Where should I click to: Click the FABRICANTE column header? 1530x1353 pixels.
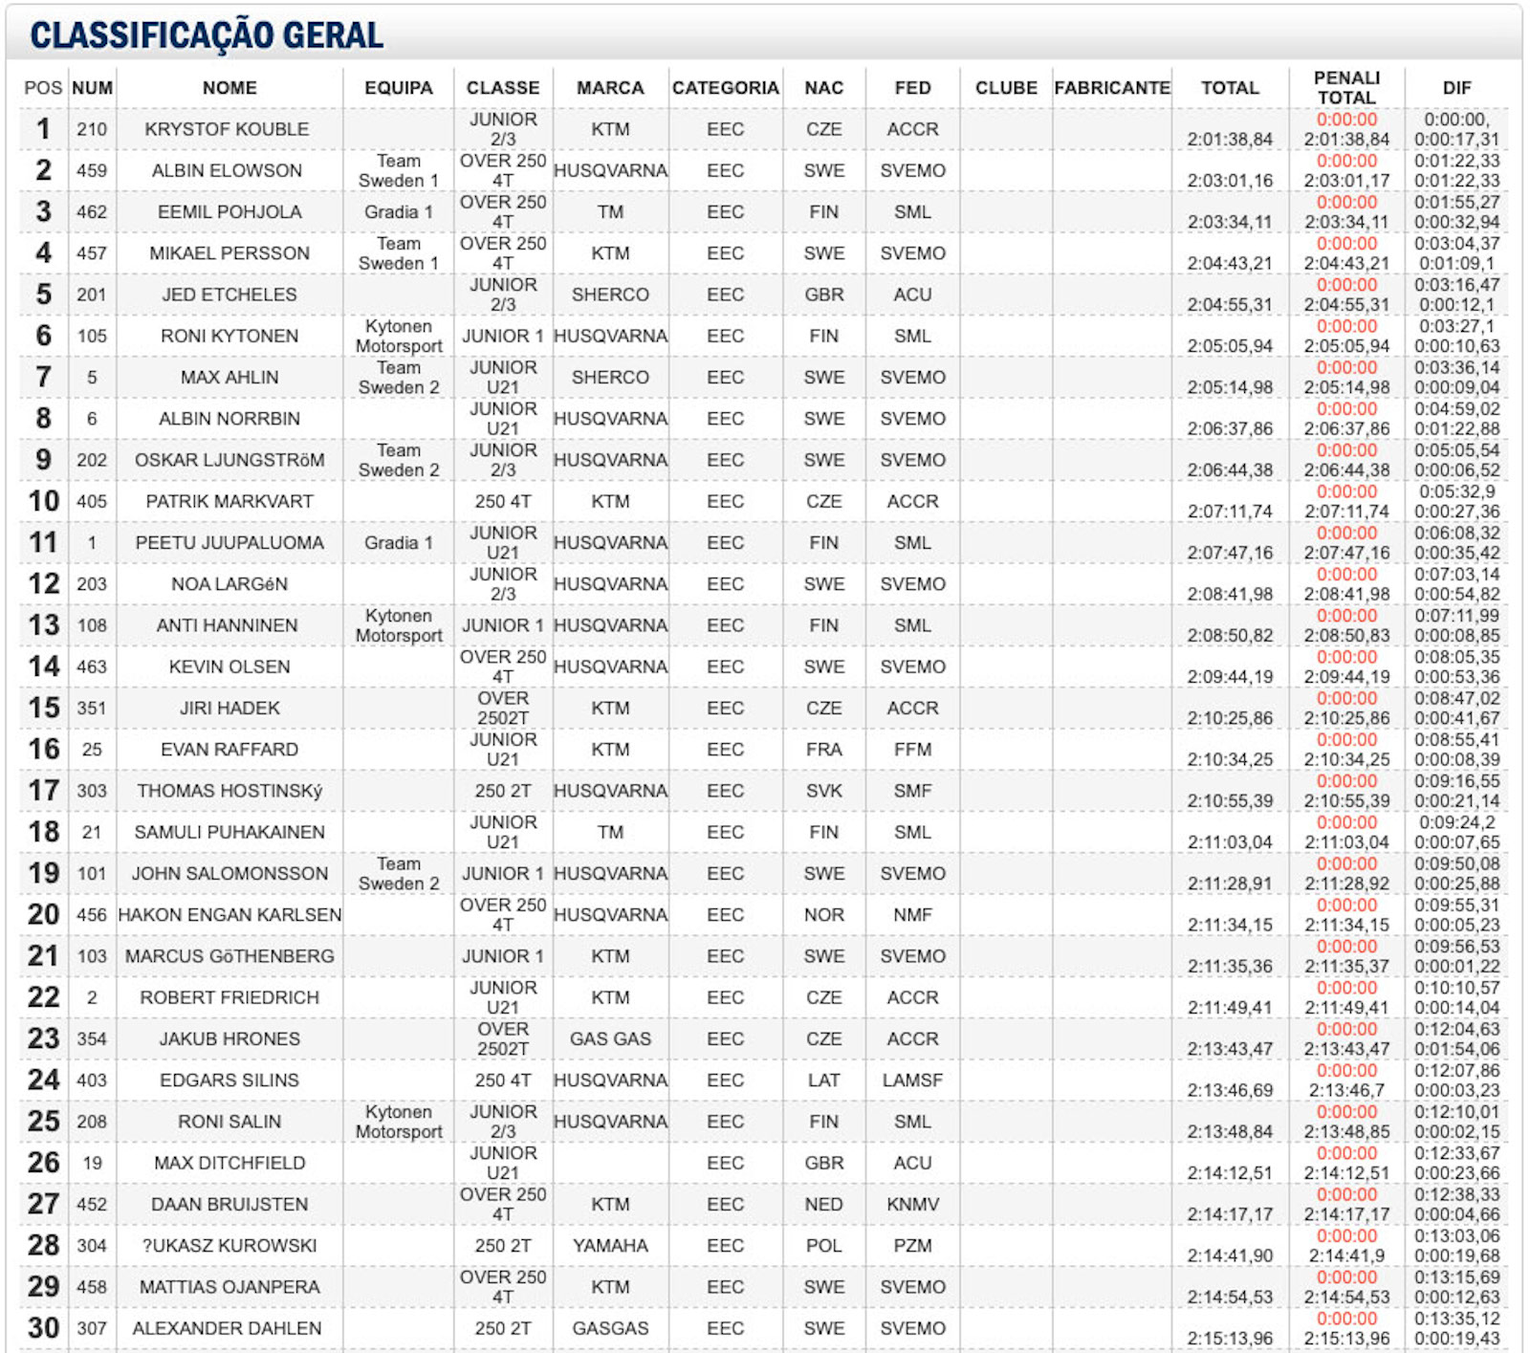[x=1112, y=88]
